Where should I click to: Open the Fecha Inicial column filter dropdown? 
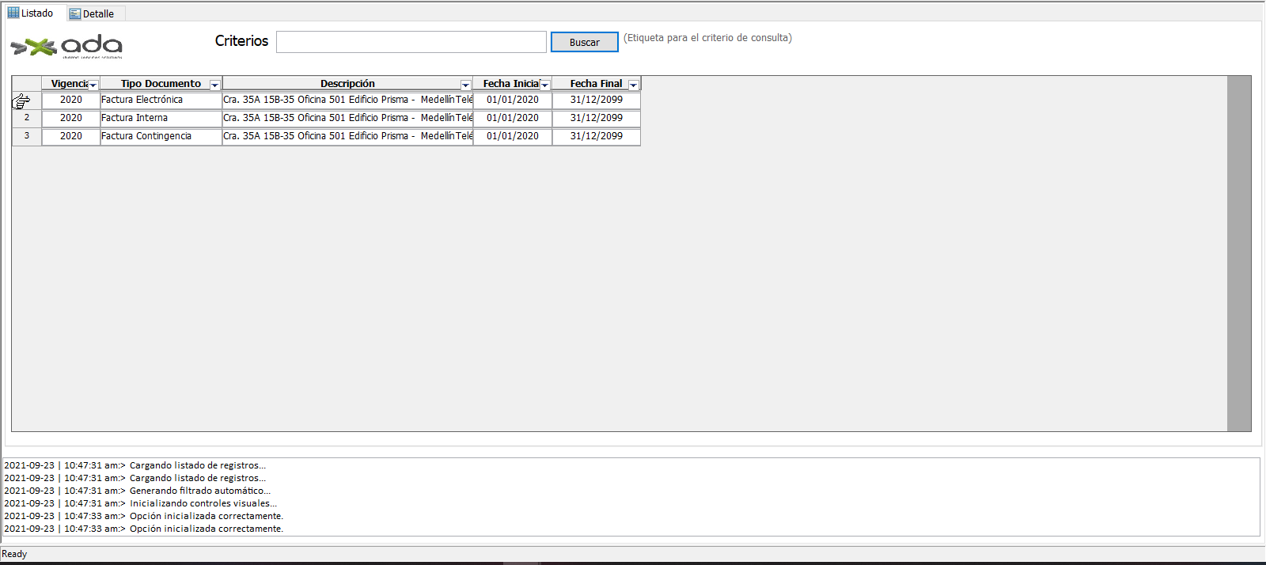pyautogui.click(x=544, y=85)
